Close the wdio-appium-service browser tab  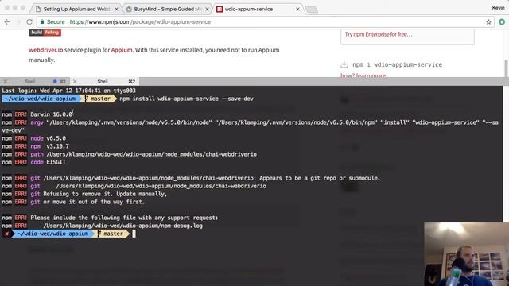click(x=297, y=9)
